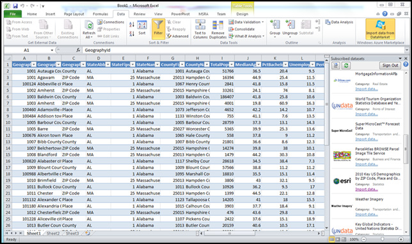
Task: Click the esri dataset logo
Action: pyautogui.click(x=342, y=181)
